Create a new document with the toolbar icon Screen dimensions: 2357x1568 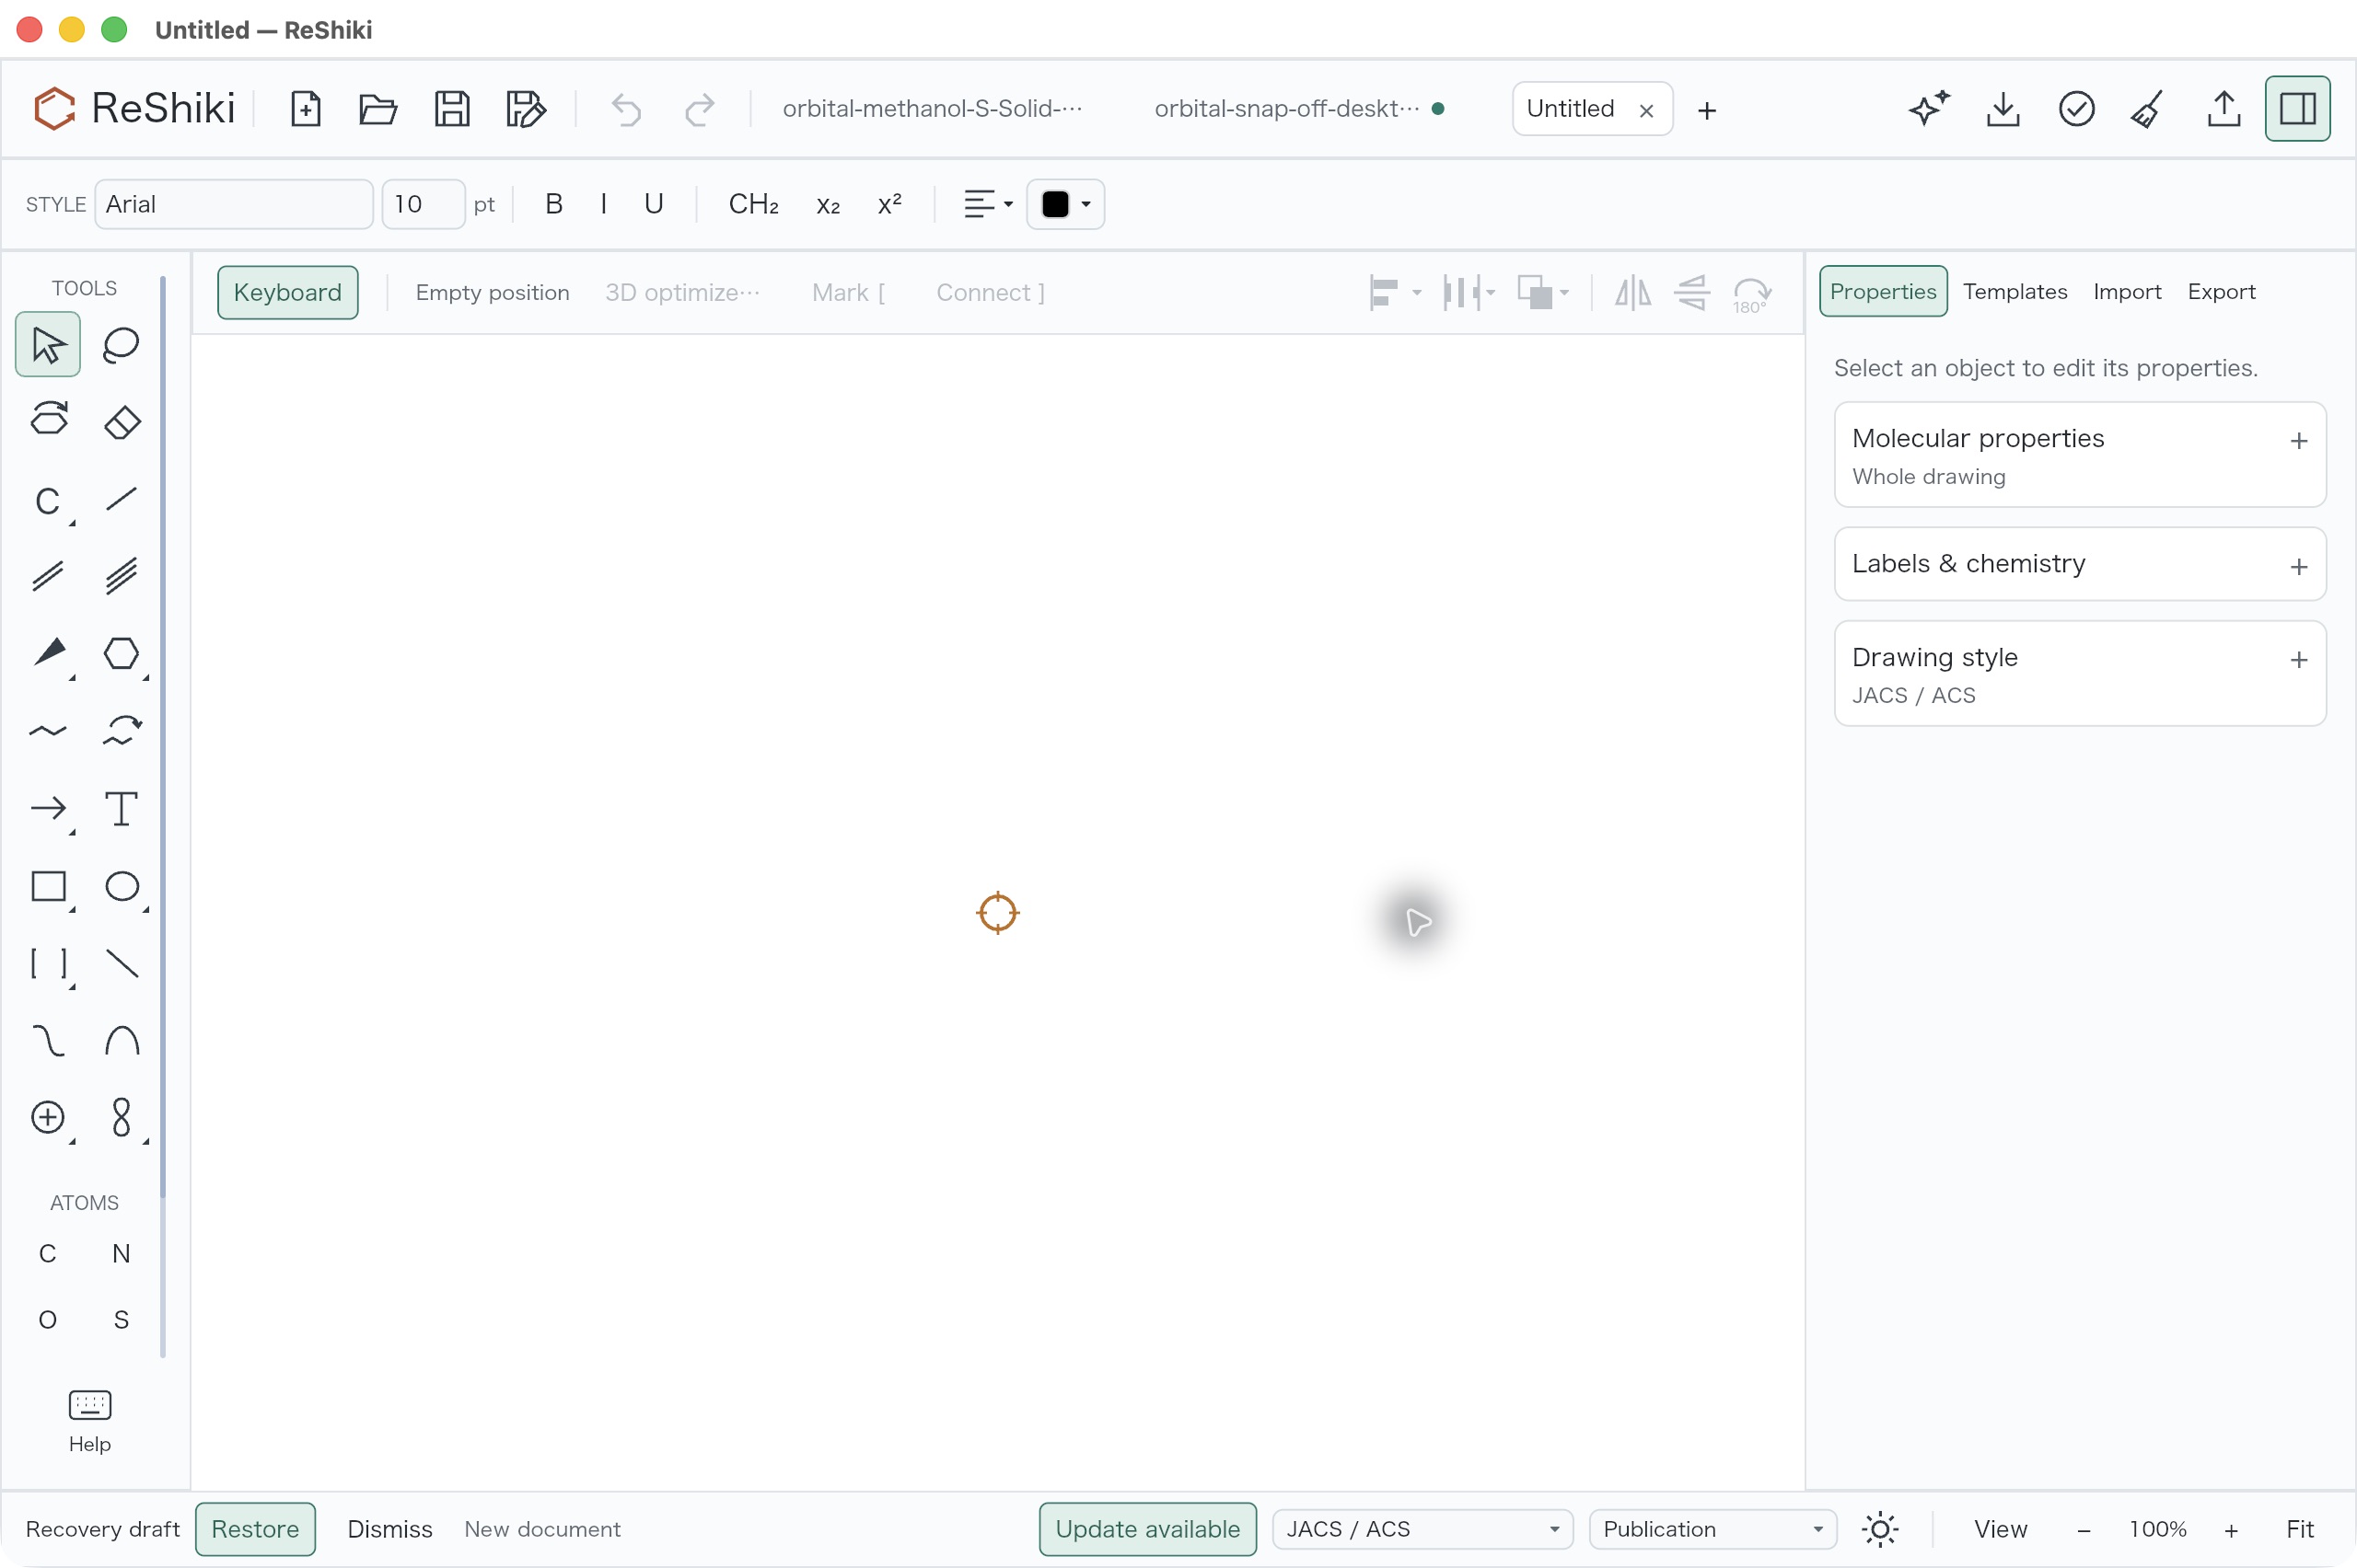coord(305,108)
